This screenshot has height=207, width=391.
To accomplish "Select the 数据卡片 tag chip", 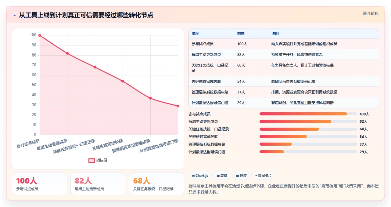I will click(x=263, y=176).
